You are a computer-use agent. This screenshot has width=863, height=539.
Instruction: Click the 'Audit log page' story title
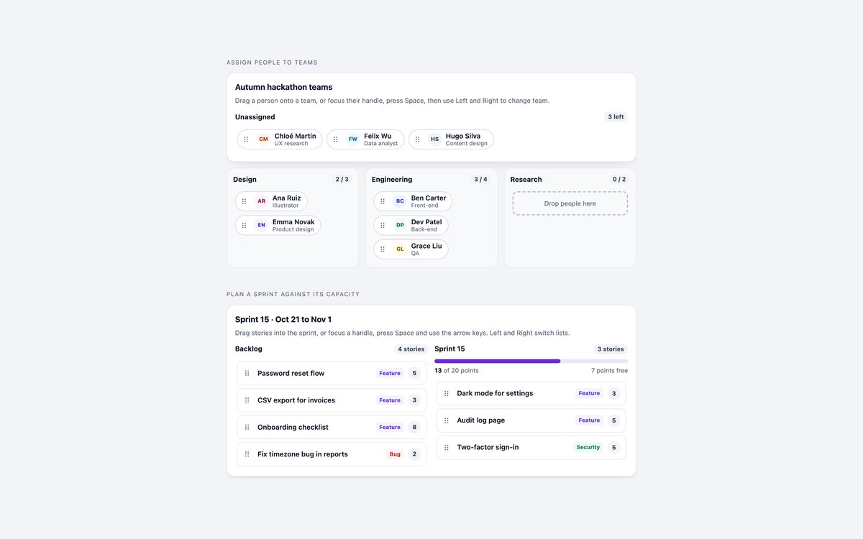coord(481,420)
